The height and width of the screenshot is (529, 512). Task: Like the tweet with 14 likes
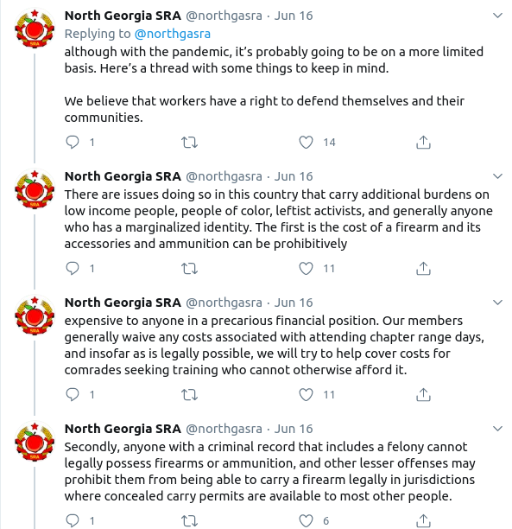(x=306, y=143)
